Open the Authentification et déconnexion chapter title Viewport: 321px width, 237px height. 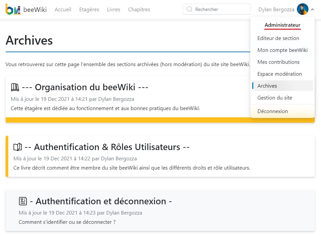tap(101, 201)
